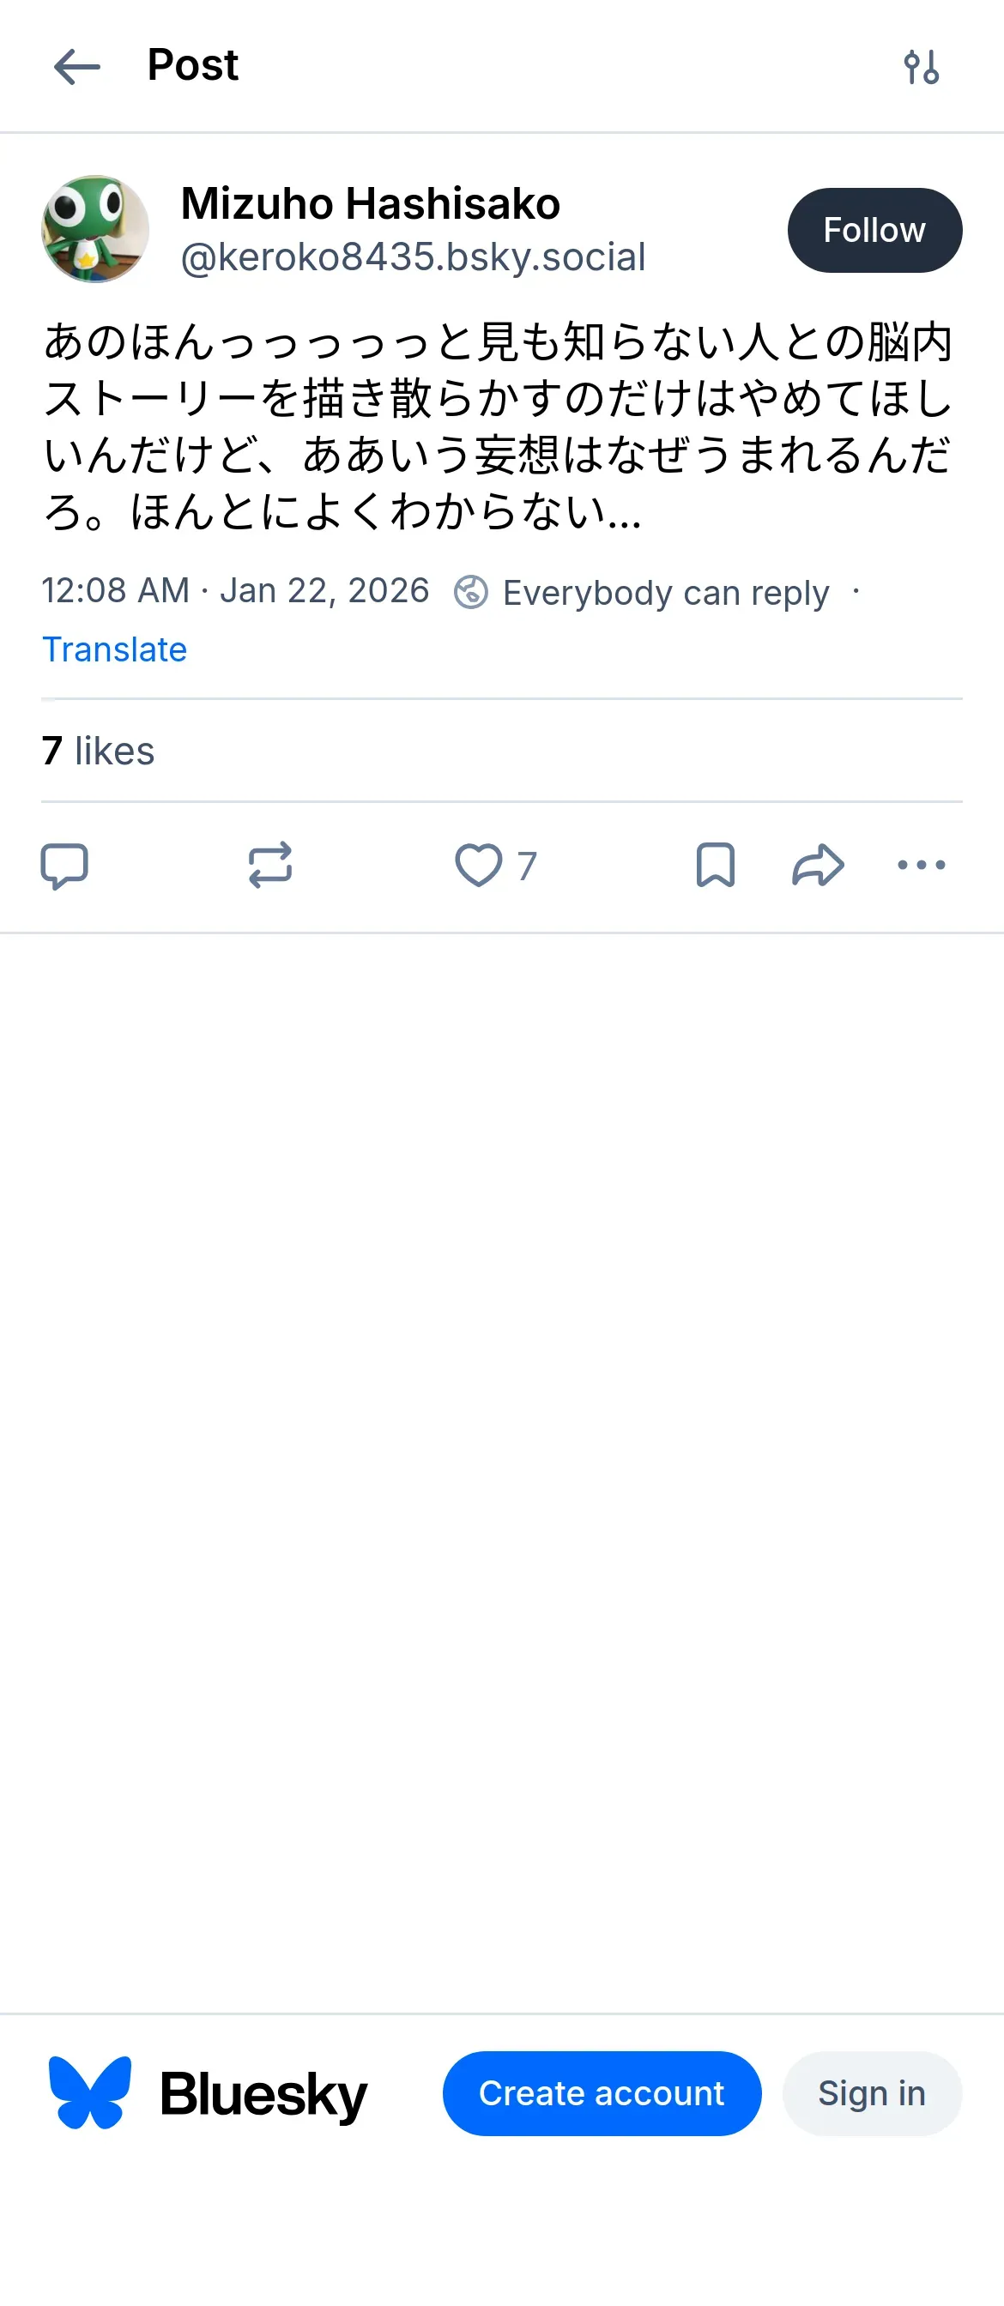Bookmark this post
Viewport: 1004px width, 2306px height.
[715, 866]
